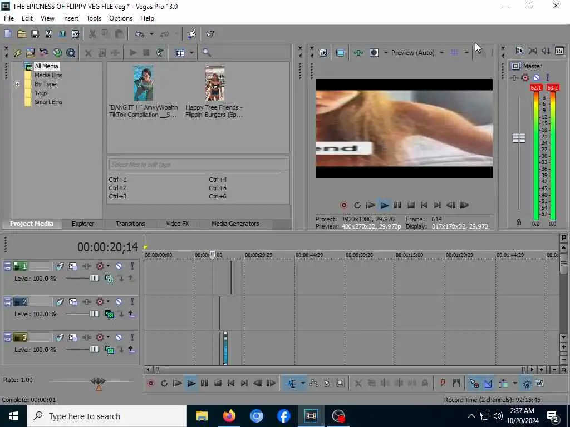The height and width of the screenshot is (427, 570).
Task: Open the File menu
Action: pyautogui.click(x=9, y=18)
